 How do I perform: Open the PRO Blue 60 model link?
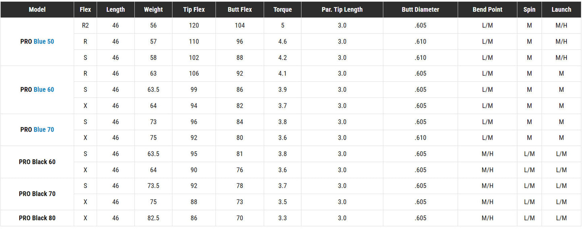click(x=37, y=89)
